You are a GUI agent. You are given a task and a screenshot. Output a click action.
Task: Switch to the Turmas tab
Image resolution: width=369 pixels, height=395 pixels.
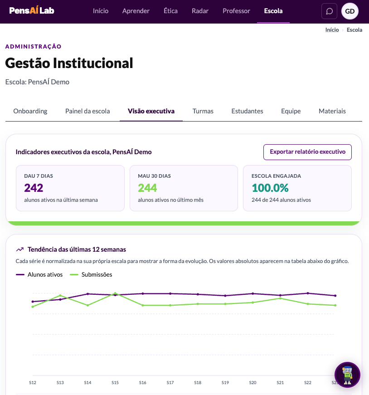(x=203, y=111)
